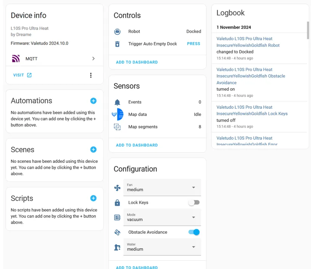Viewport: 311px width, 269px height.
Task: Click the Map segments value 8
Action: coord(200,127)
